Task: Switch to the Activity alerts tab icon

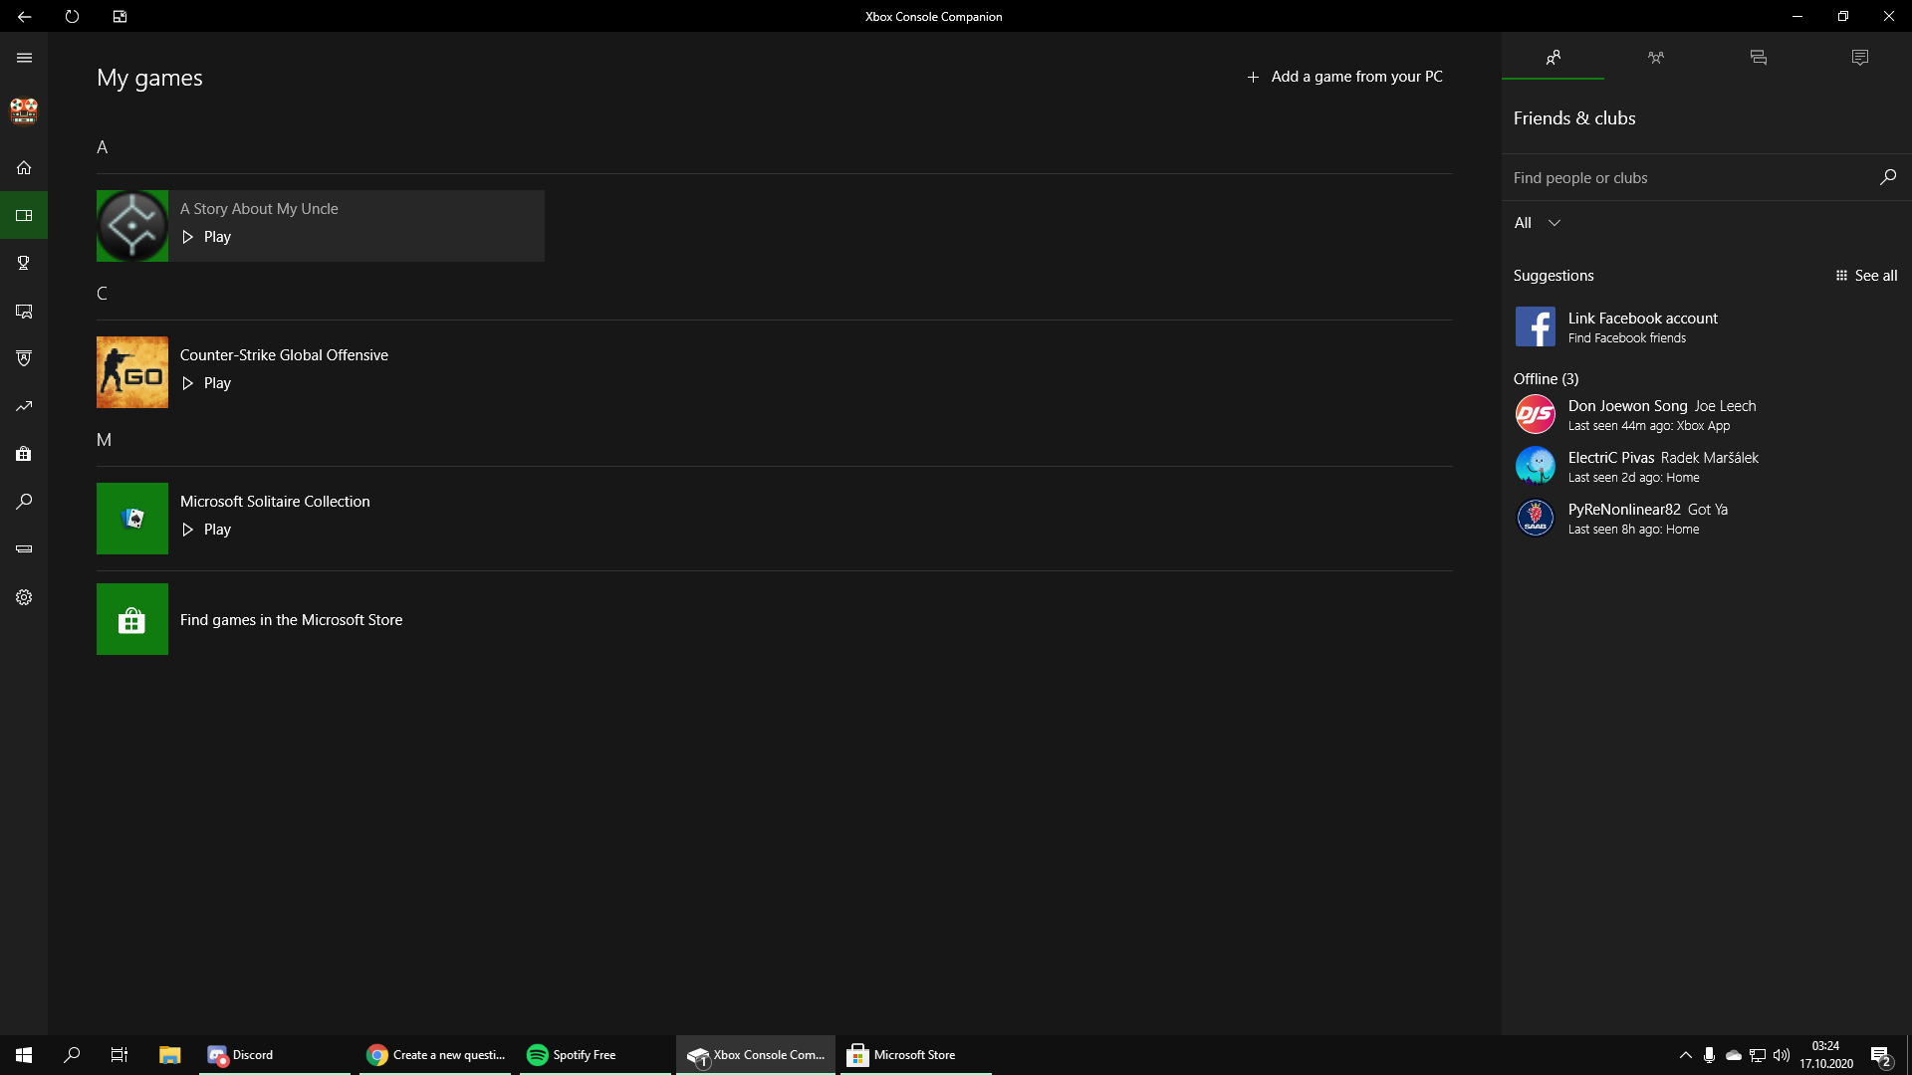Action: 1860,58
